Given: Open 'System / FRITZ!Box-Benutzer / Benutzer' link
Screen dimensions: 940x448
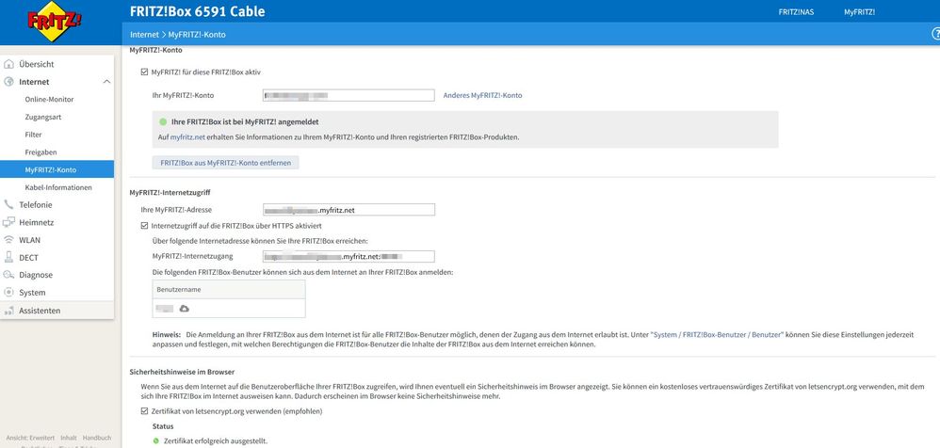Looking at the screenshot, I should coord(718,335).
